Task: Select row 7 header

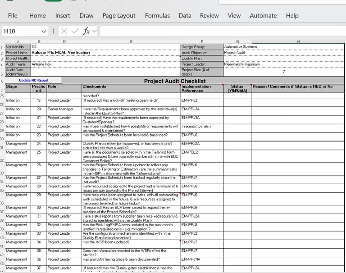Action: click(2, 88)
